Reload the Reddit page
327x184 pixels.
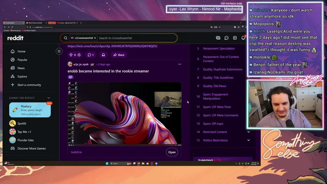tap(12, 27)
